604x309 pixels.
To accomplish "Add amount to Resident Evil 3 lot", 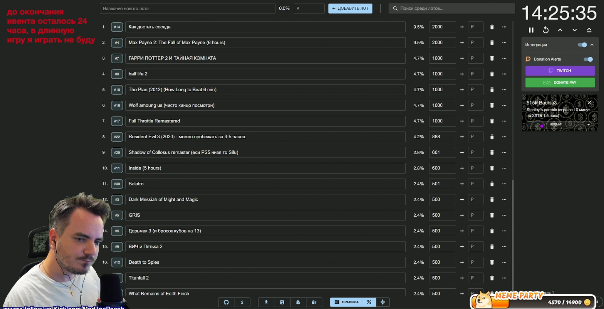I will click(x=462, y=137).
